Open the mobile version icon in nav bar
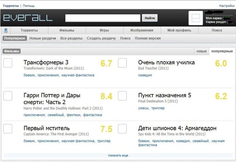The image size is (236, 162). [x=6, y=30]
